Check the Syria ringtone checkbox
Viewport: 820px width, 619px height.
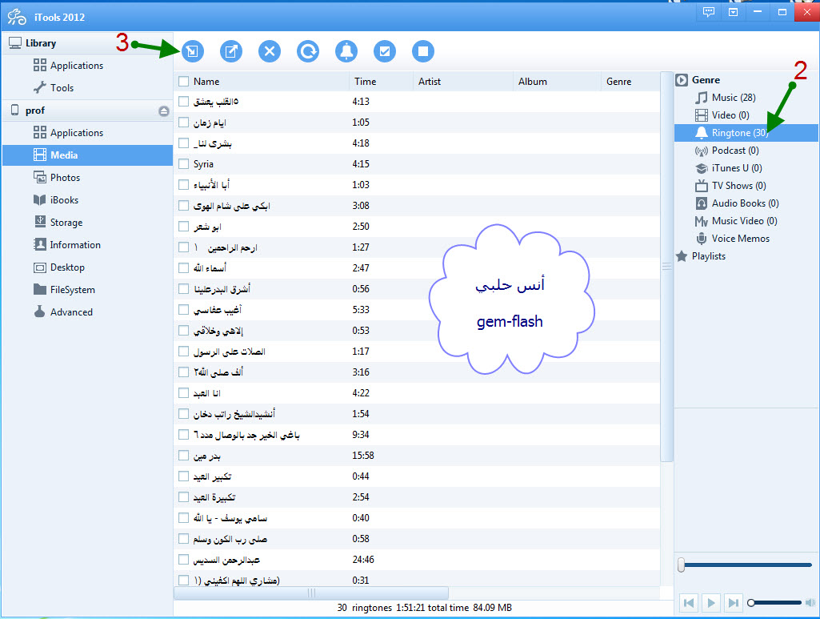(x=183, y=164)
